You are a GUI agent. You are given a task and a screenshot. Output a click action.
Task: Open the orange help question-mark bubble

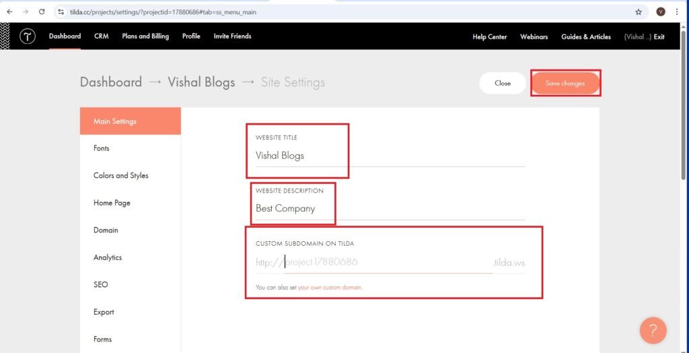(x=653, y=330)
